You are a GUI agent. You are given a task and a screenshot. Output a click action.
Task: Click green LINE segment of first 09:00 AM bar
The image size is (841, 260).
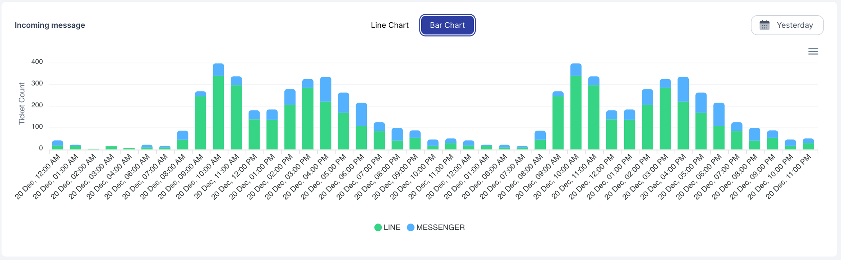(200, 123)
